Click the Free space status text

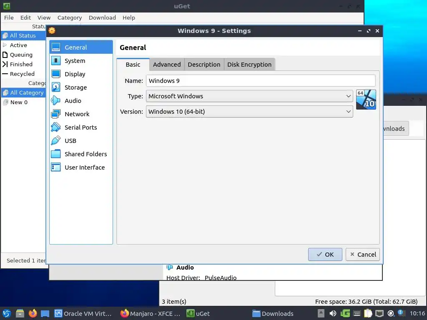click(x=366, y=302)
